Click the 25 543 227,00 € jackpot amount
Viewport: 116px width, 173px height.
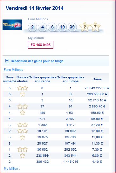[x=97, y=88]
